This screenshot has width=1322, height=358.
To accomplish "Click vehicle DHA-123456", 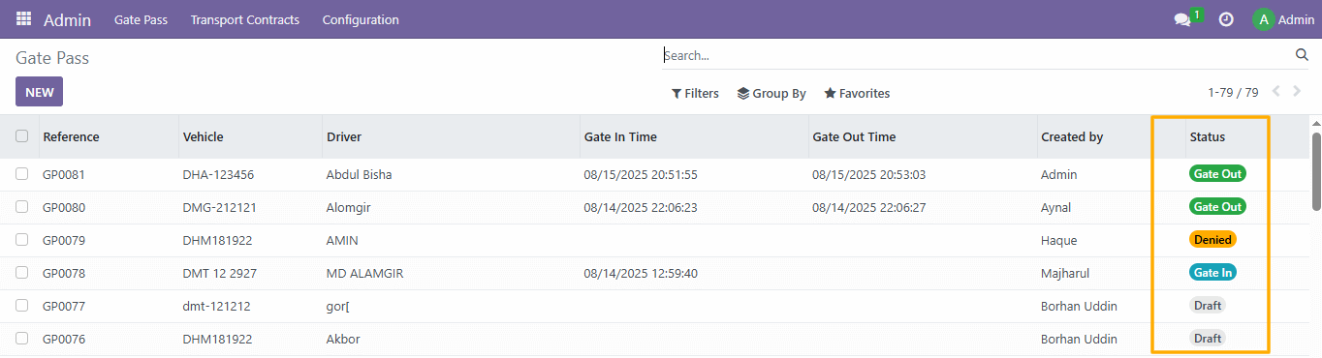I will (218, 175).
